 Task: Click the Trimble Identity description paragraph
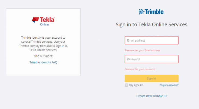click(43, 44)
